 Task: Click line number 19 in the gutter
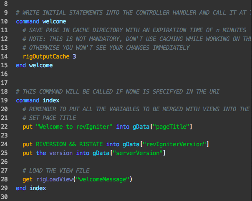pos(4,100)
